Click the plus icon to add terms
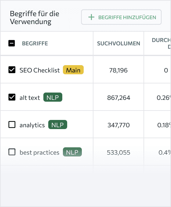Viewport: 171px width, 207px height. [x=91, y=17]
